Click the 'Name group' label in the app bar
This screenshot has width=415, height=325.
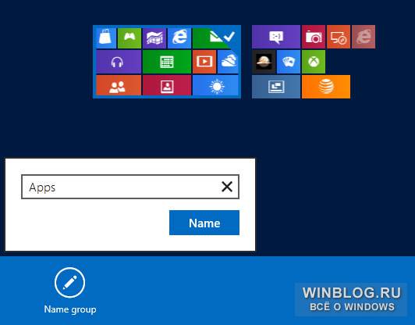click(70, 309)
